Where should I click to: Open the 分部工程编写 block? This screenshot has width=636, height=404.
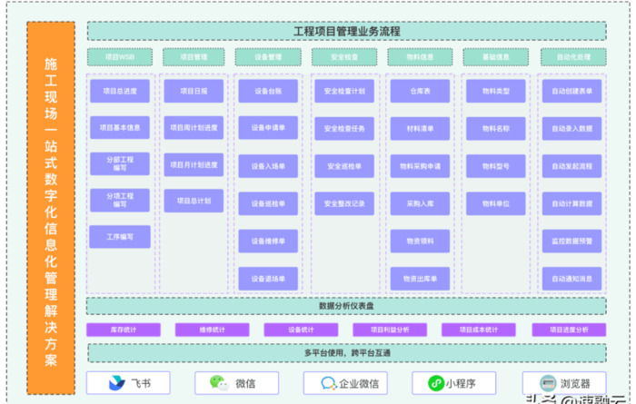120,163
